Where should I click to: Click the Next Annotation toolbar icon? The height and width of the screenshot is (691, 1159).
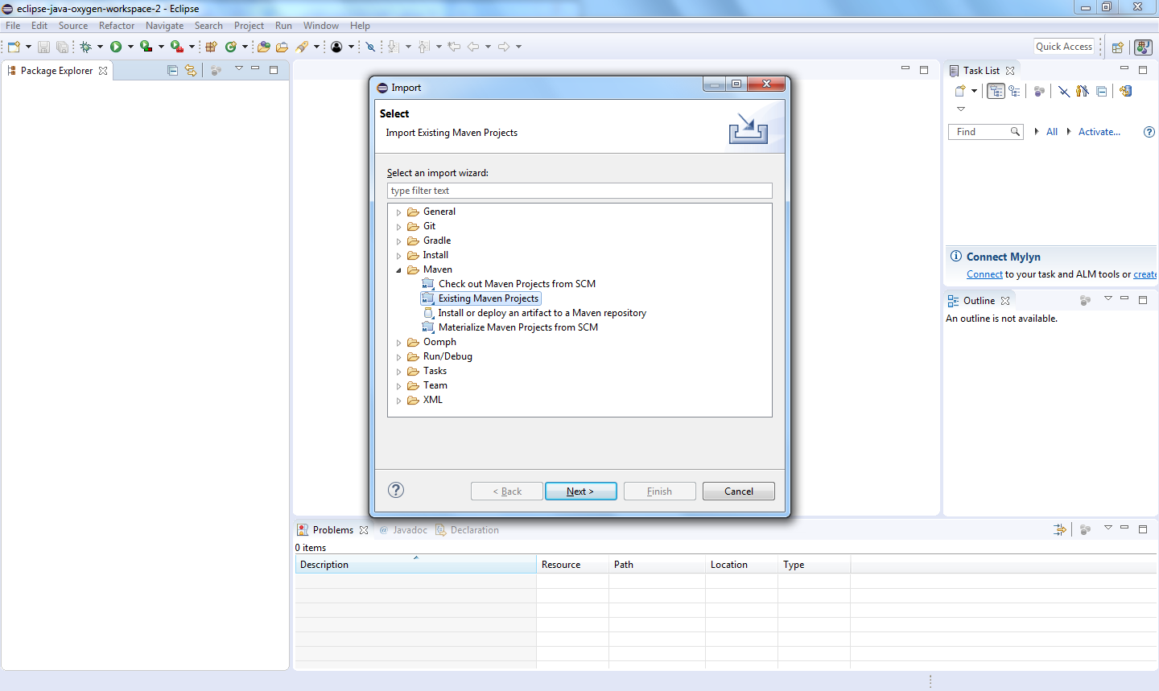[393, 47]
